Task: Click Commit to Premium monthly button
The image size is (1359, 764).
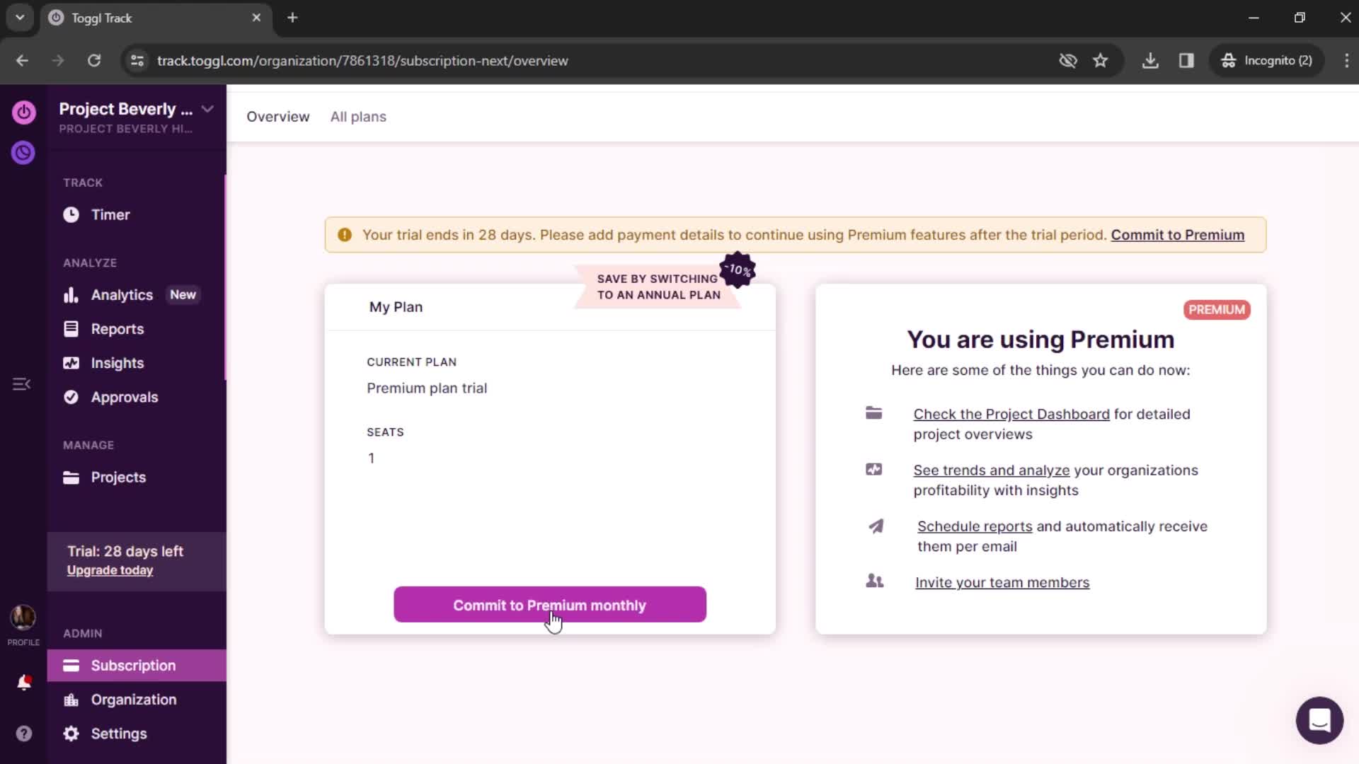Action: [550, 605]
